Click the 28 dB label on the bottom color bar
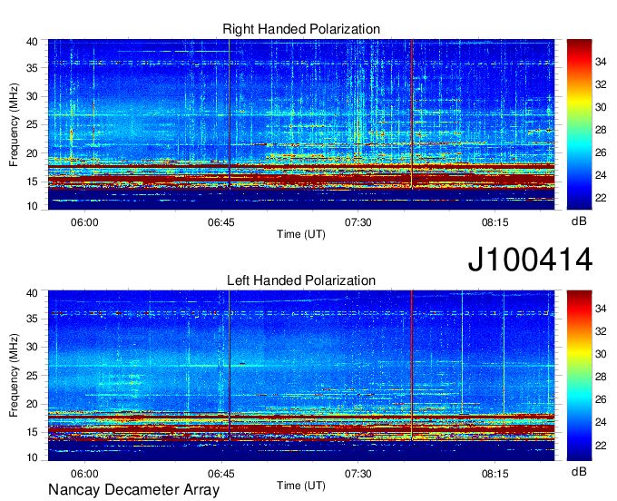617x501 pixels. pos(601,377)
